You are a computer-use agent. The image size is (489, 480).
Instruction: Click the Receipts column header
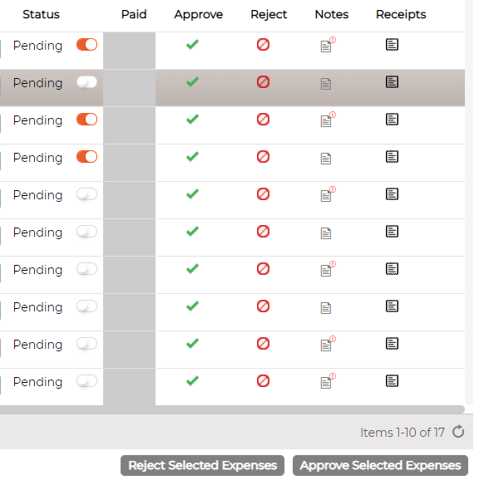[x=401, y=14]
